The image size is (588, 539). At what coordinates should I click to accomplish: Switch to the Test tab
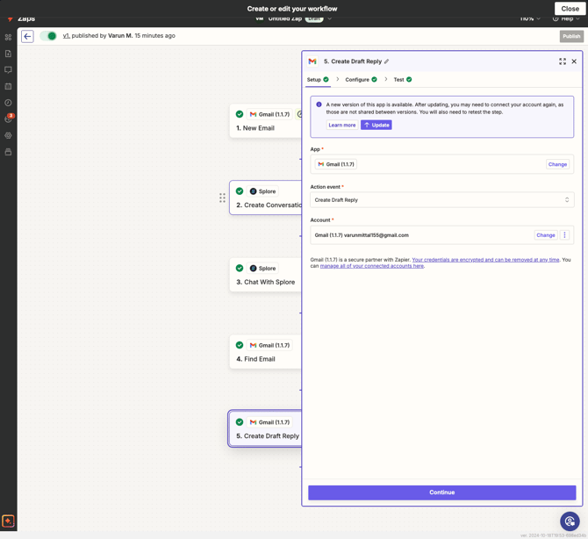(402, 80)
